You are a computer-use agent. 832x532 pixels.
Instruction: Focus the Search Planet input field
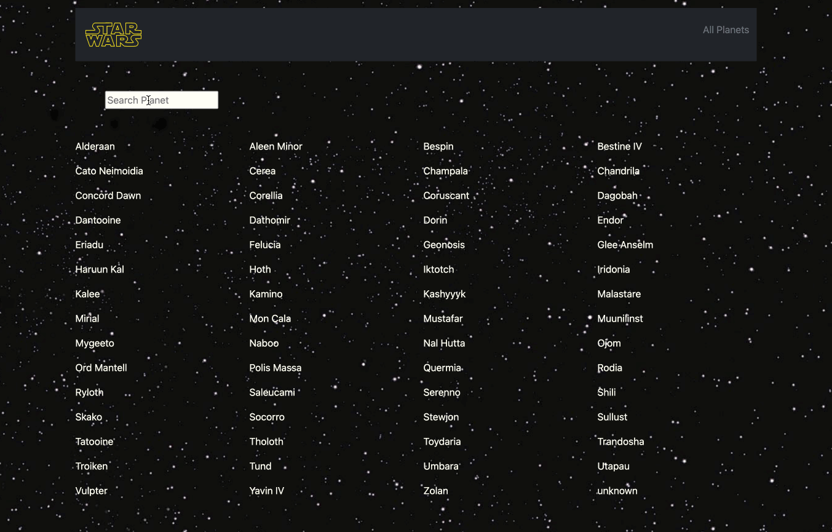162,100
